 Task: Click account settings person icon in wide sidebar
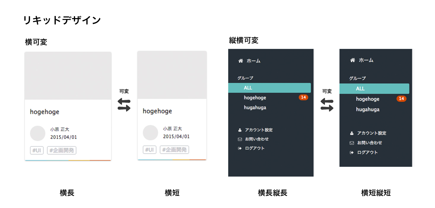pyautogui.click(x=240, y=130)
